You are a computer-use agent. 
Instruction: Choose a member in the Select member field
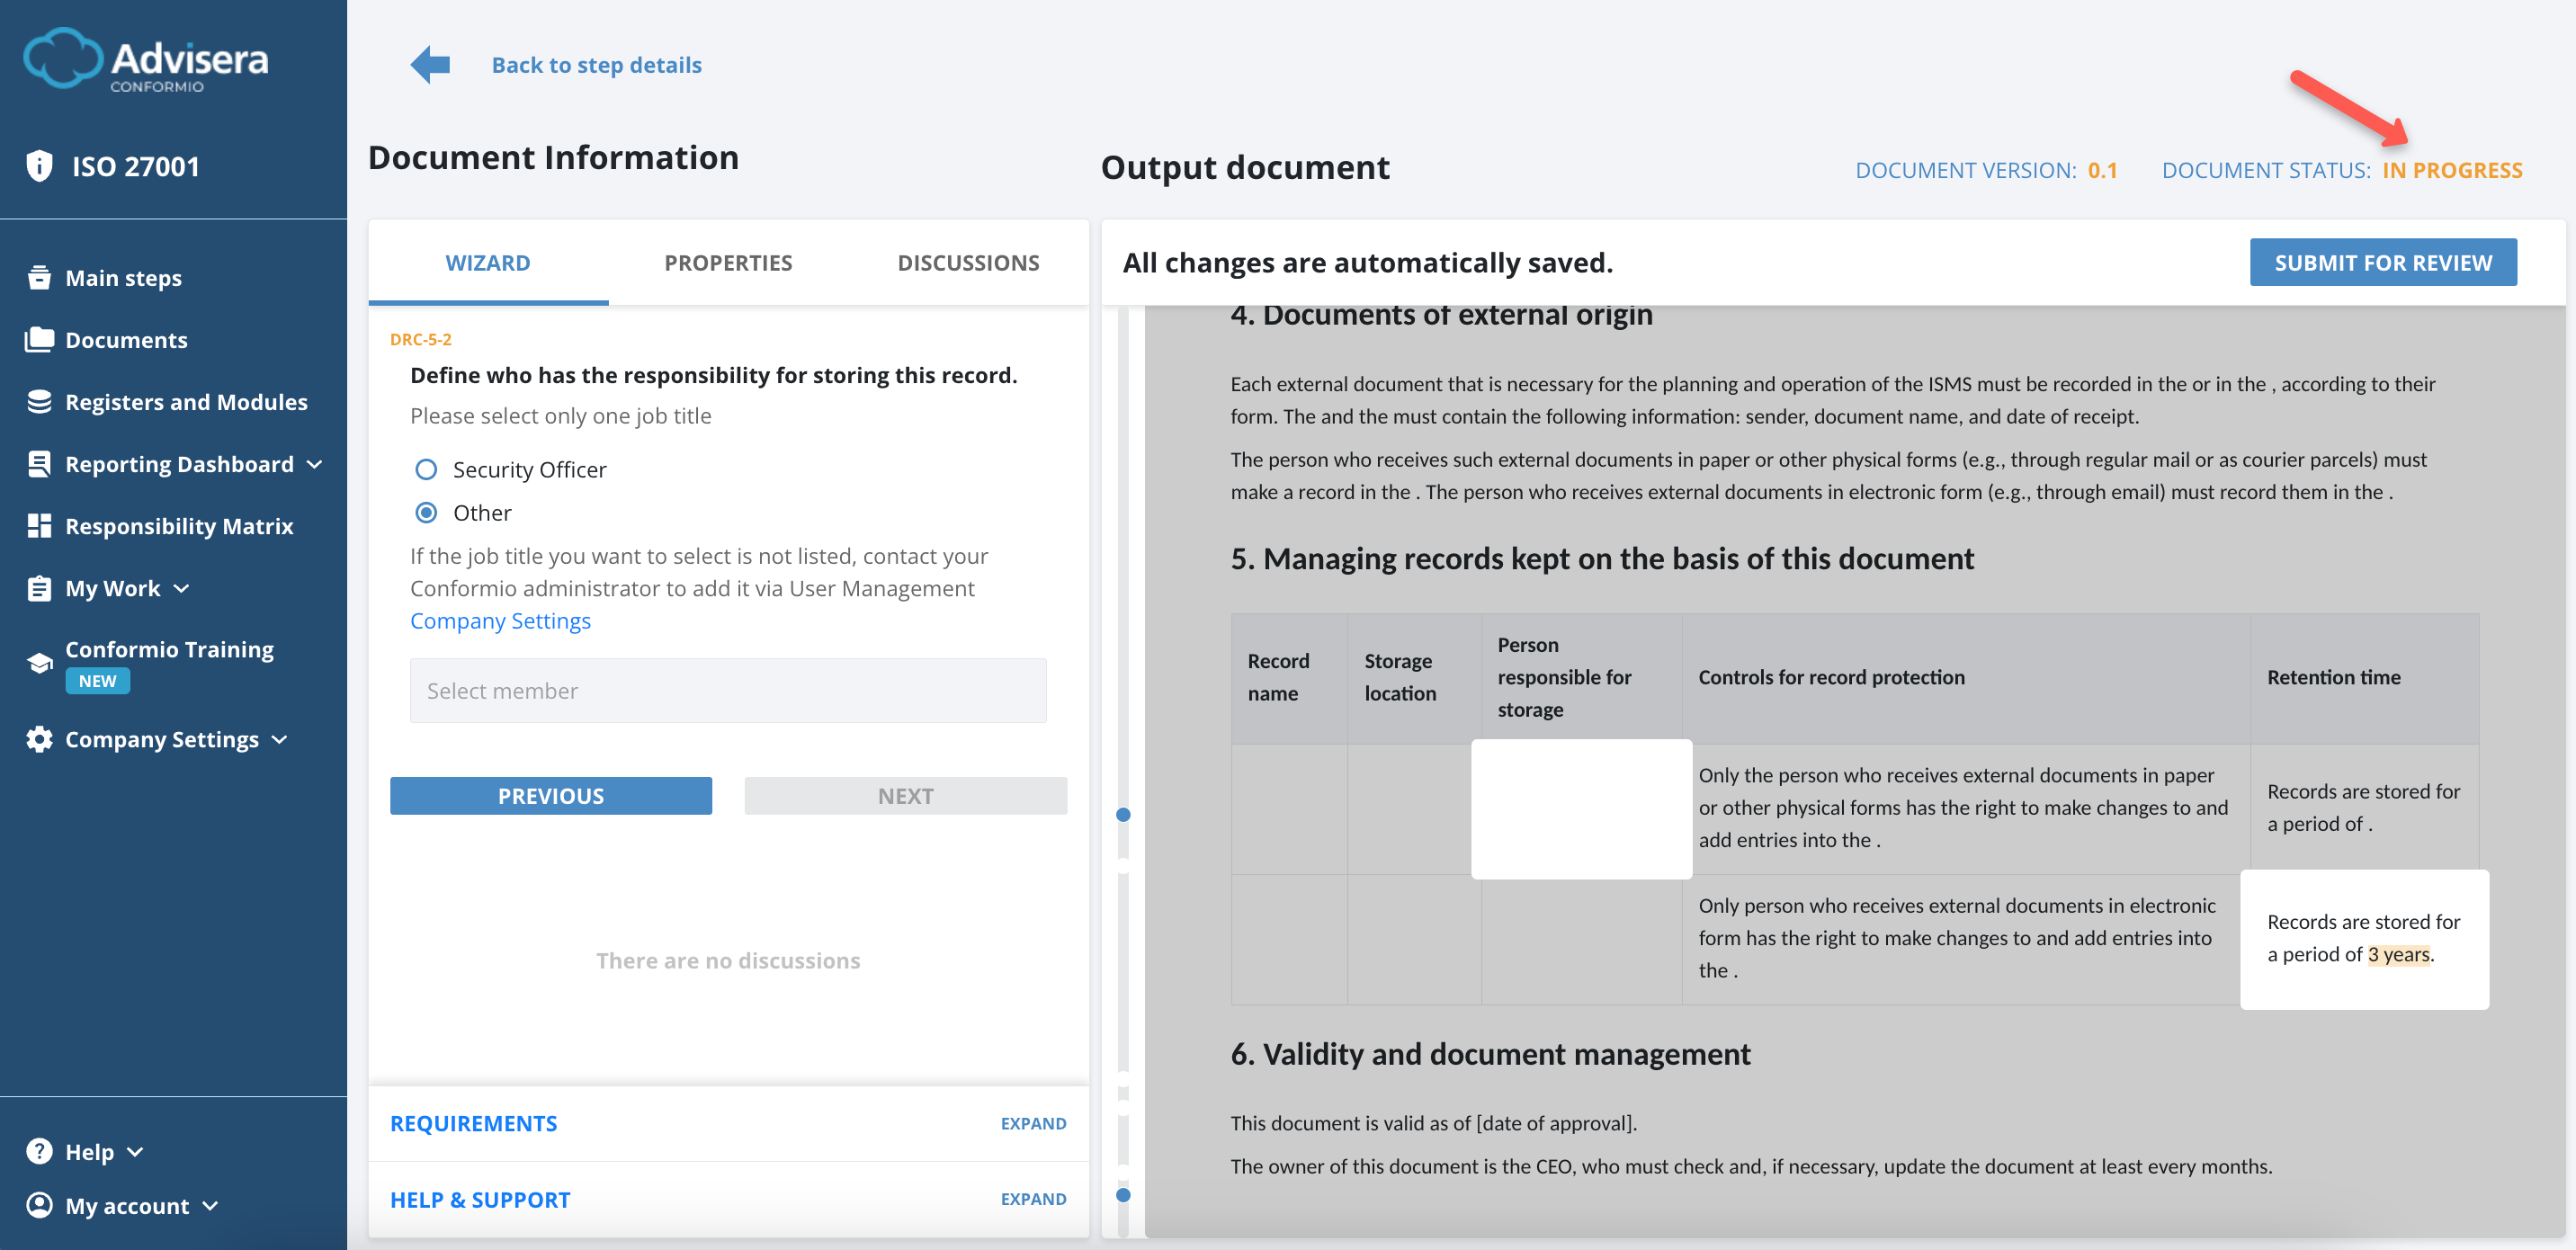[728, 690]
